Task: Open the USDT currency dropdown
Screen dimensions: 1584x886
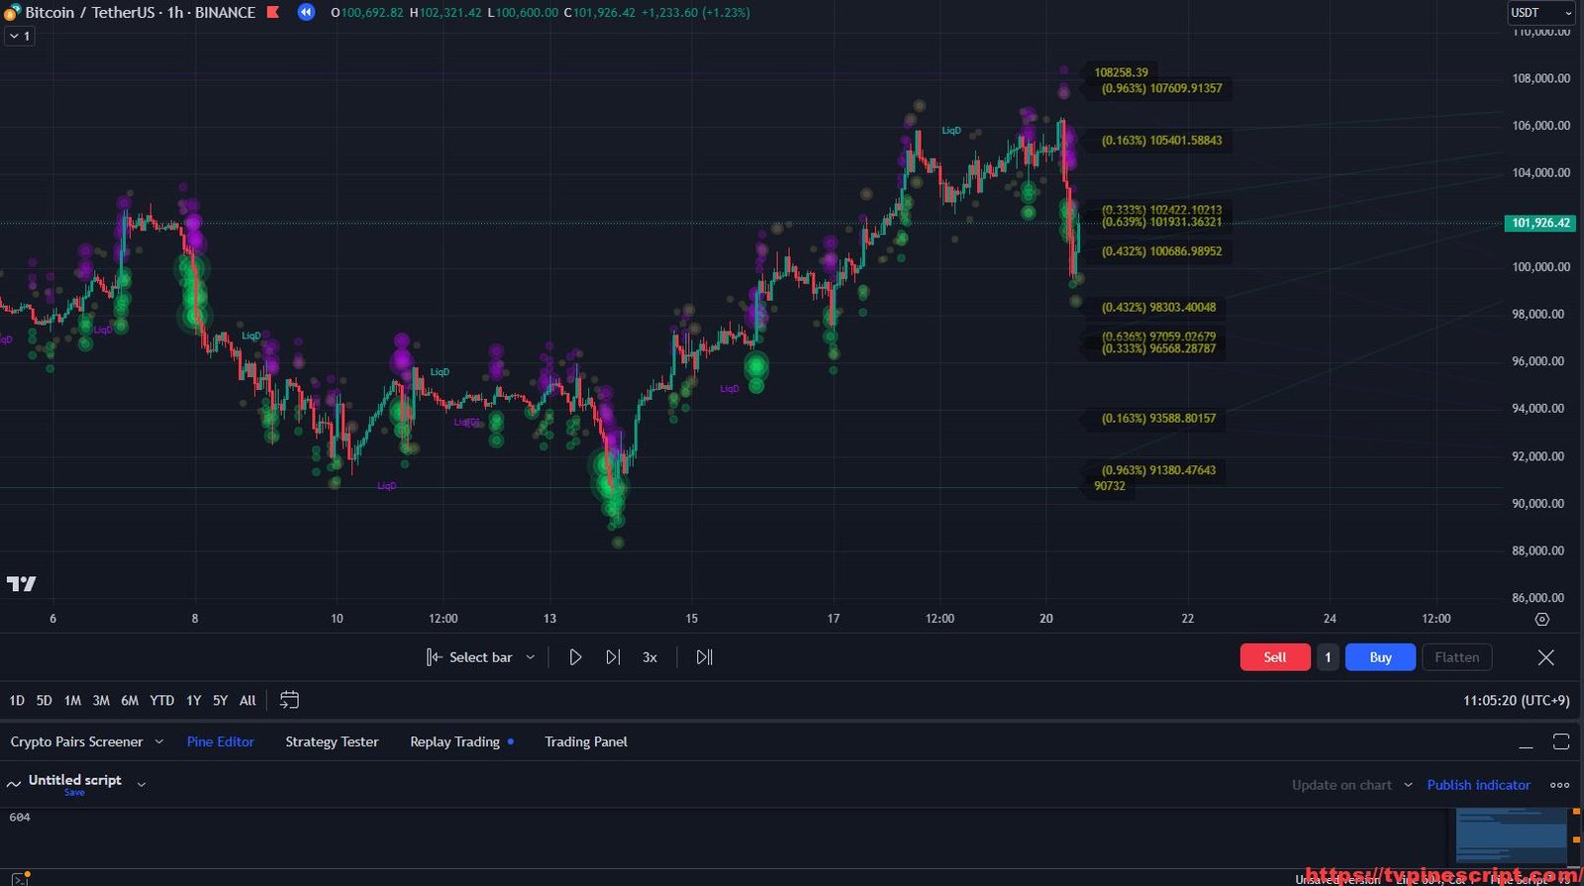Action: click(x=1540, y=13)
